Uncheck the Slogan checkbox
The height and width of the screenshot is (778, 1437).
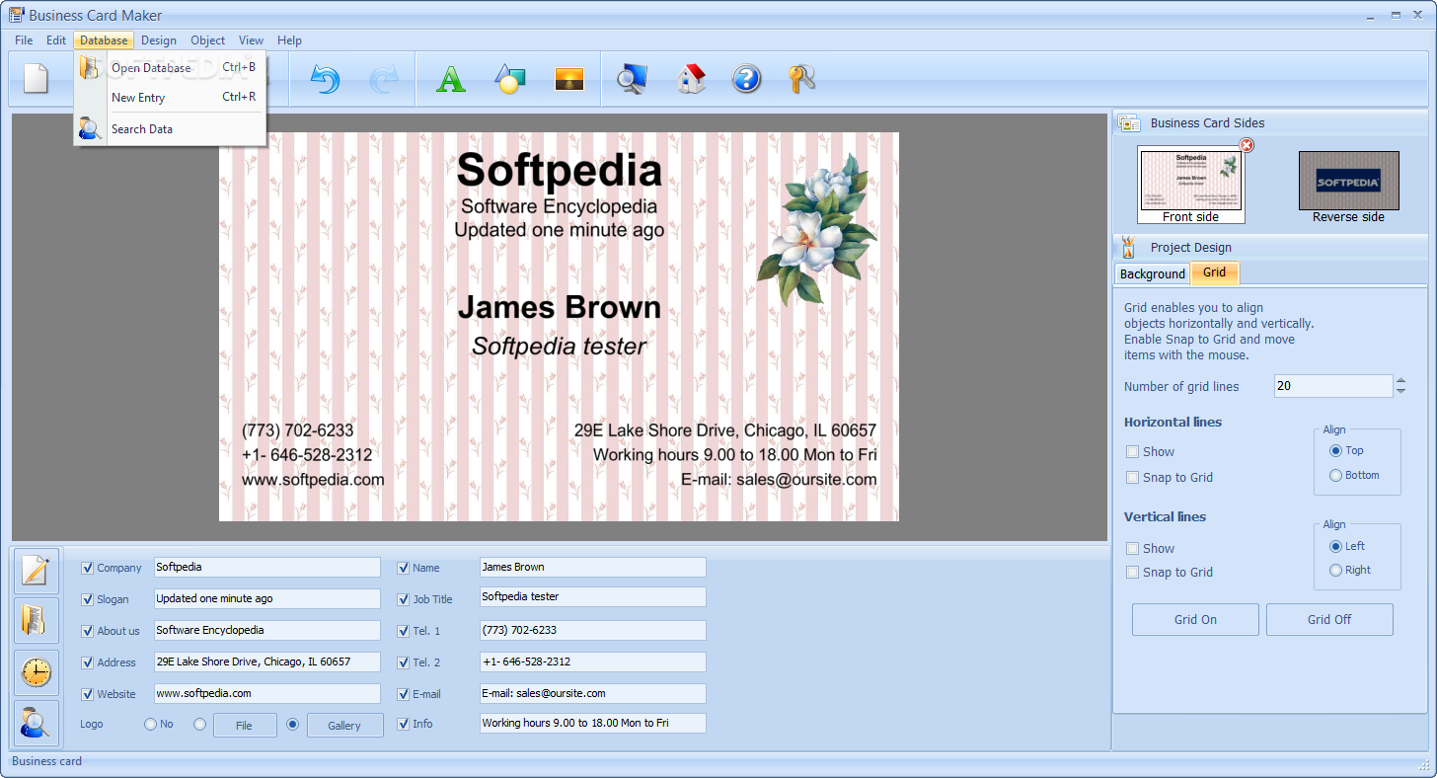click(x=88, y=599)
